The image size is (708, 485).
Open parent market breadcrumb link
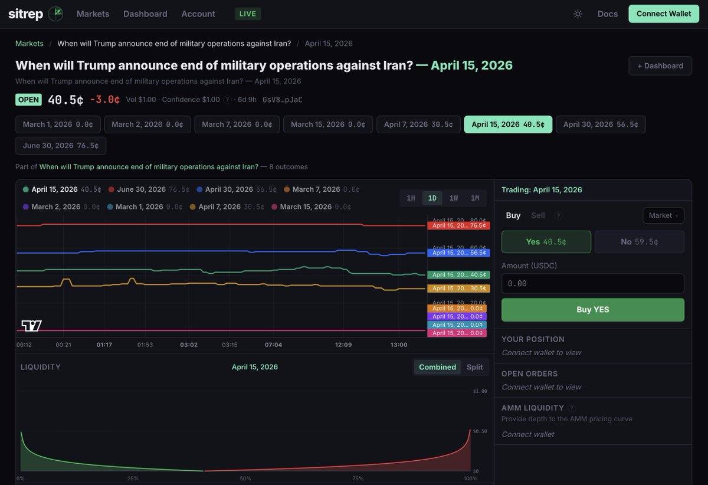click(x=174, y=44)
